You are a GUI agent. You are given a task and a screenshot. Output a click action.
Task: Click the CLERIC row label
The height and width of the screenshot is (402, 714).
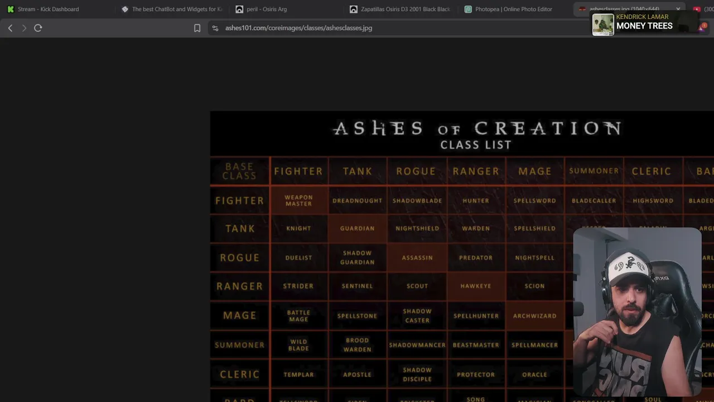click(239, 374)
